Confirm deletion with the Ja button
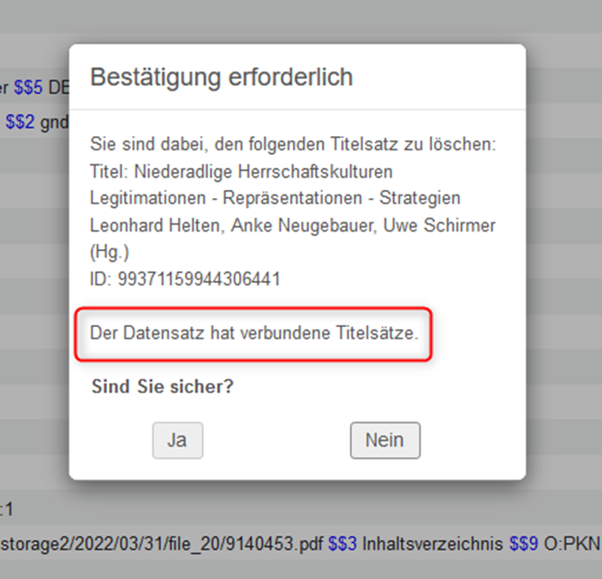 (177, 440)
